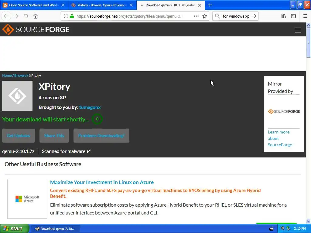
Task: Click the taskbar clock showing 2:10 PM
Action: point(300,229)
